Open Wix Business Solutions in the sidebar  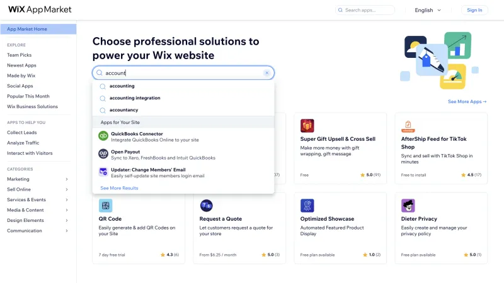point(33,106)
